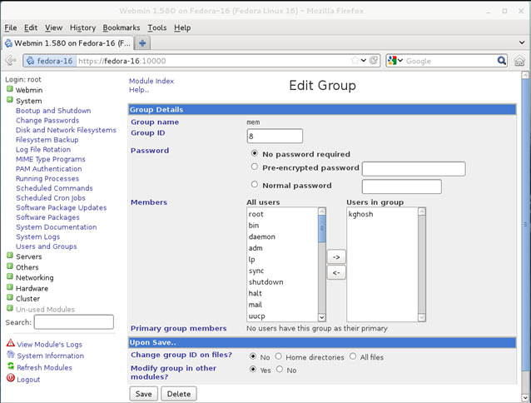Open Users and Groups link

47,246
